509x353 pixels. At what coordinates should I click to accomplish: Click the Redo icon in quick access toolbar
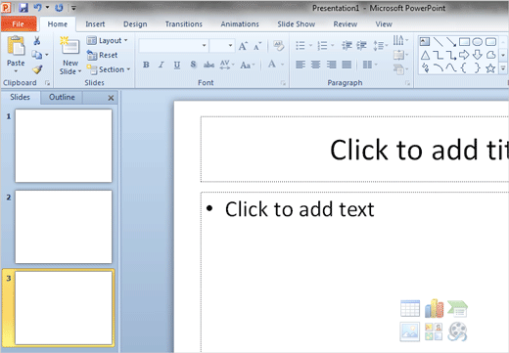coord(59,8)
